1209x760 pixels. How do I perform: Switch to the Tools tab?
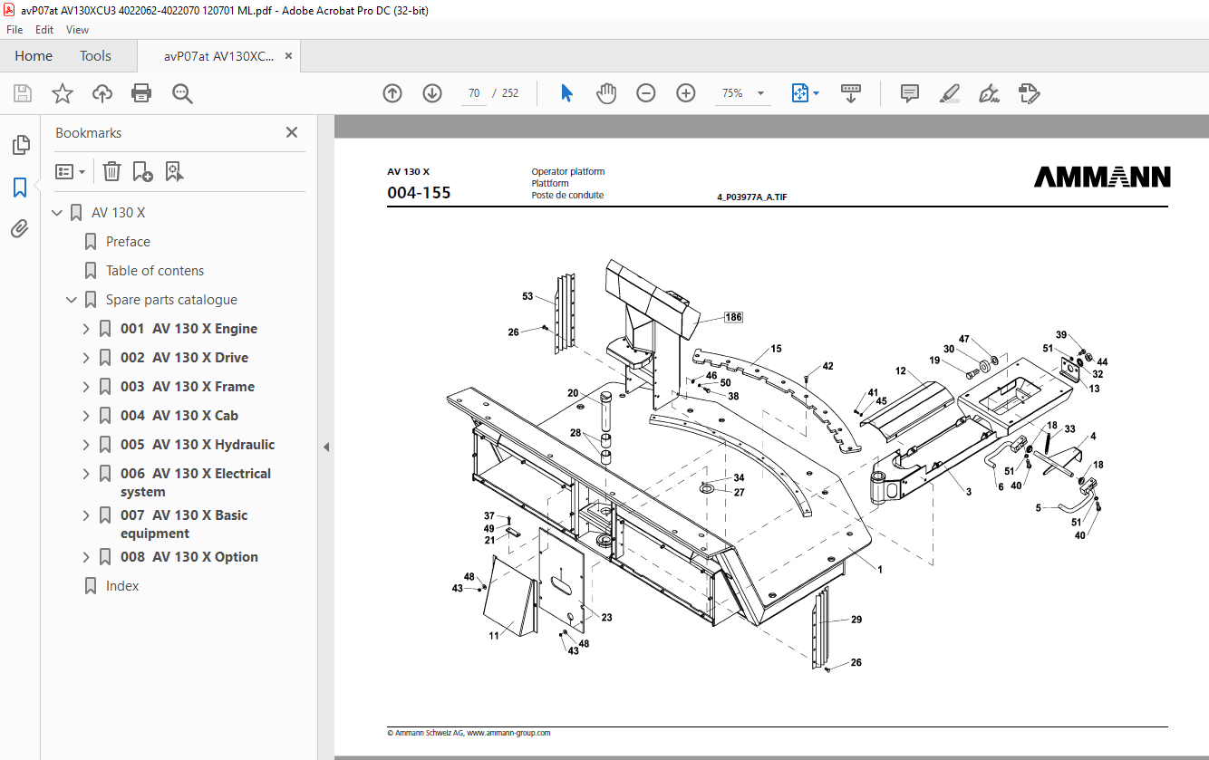coord(95,56)
